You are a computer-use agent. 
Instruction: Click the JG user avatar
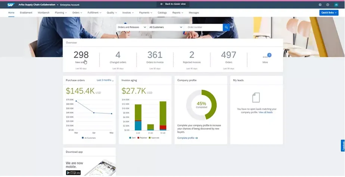335,4
